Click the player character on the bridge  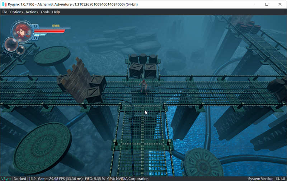[143, 87]
